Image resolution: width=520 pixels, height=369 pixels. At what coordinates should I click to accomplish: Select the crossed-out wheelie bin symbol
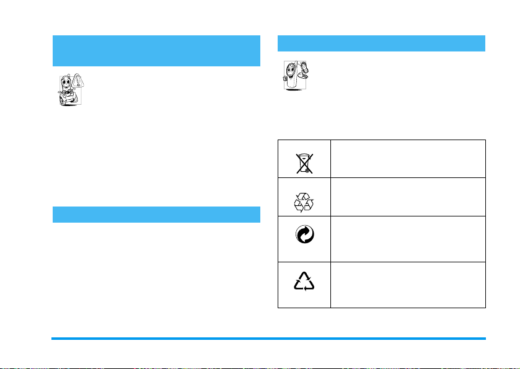tap(304, 163)
